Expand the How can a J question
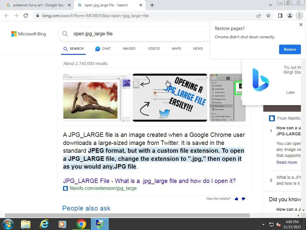The height and width of the screenshot is (230, 306). pyautogui.click(x=288, y=209)
